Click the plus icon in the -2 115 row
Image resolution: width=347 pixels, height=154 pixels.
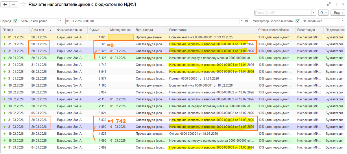pos(4,99)
